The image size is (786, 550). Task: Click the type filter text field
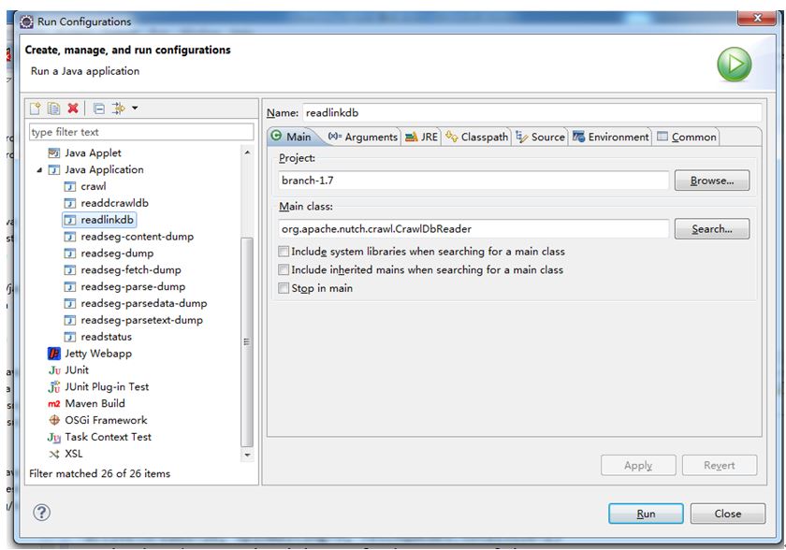(140, 132)
